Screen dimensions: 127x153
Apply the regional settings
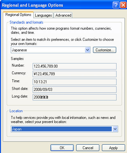click(x=113, y=148)
